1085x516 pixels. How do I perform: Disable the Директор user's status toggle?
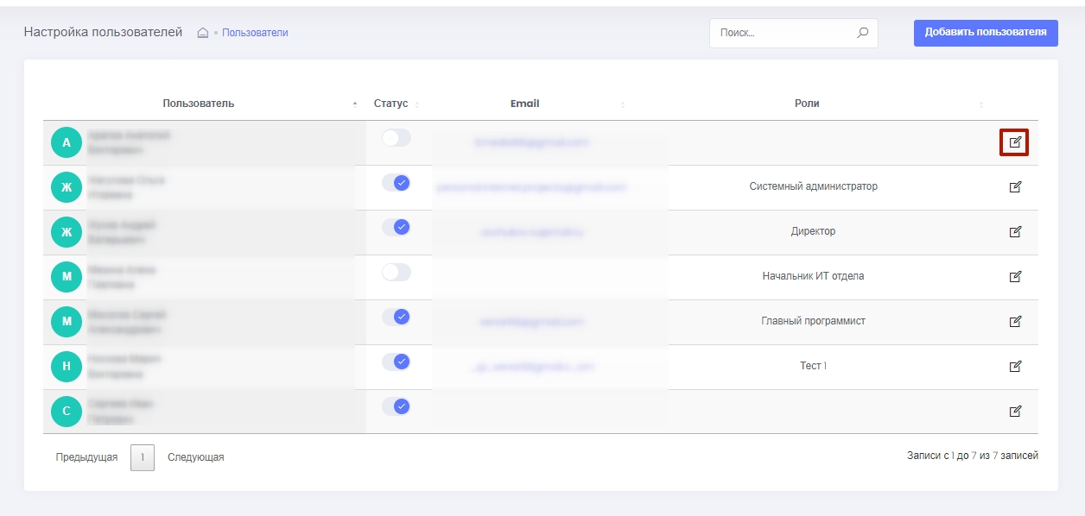pyautogui.click(x=397, y=227)
